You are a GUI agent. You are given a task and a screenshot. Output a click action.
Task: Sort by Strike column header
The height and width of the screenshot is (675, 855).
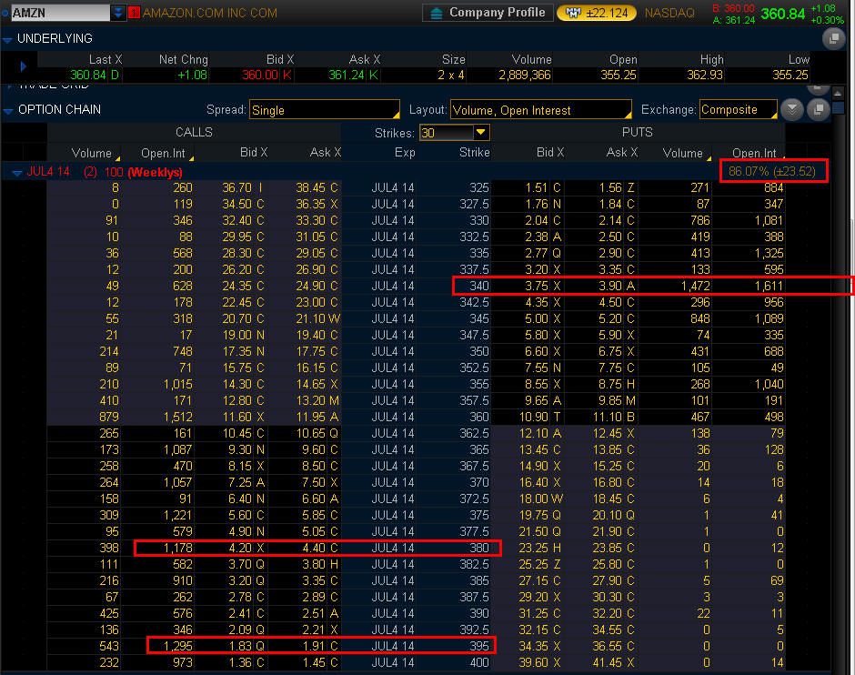(x=474, y=153)
